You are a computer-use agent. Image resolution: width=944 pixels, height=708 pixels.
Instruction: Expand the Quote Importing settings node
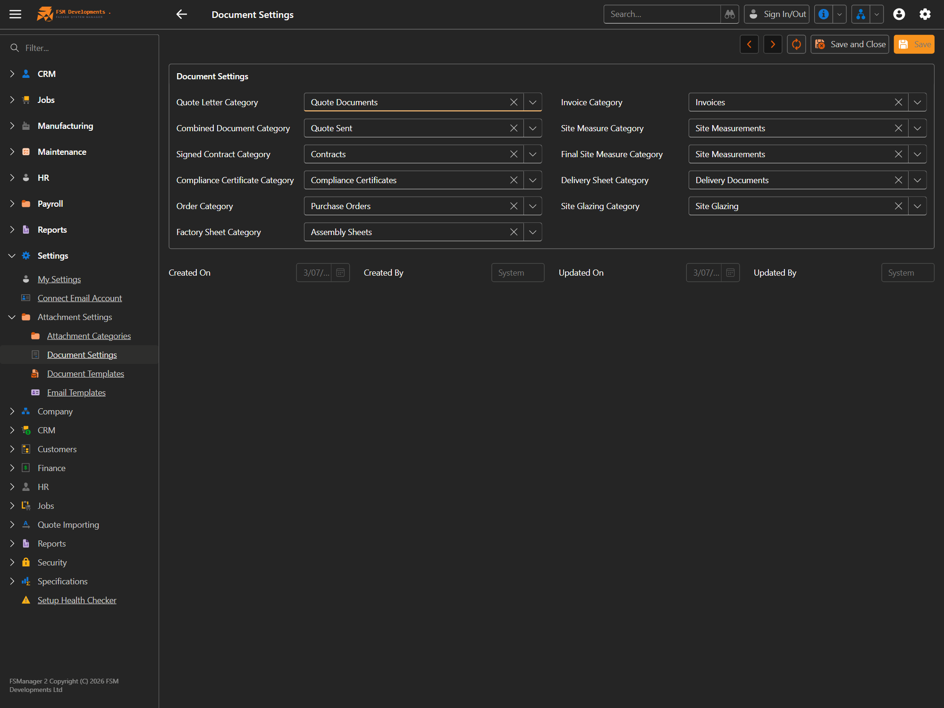(x=12, y=525)
